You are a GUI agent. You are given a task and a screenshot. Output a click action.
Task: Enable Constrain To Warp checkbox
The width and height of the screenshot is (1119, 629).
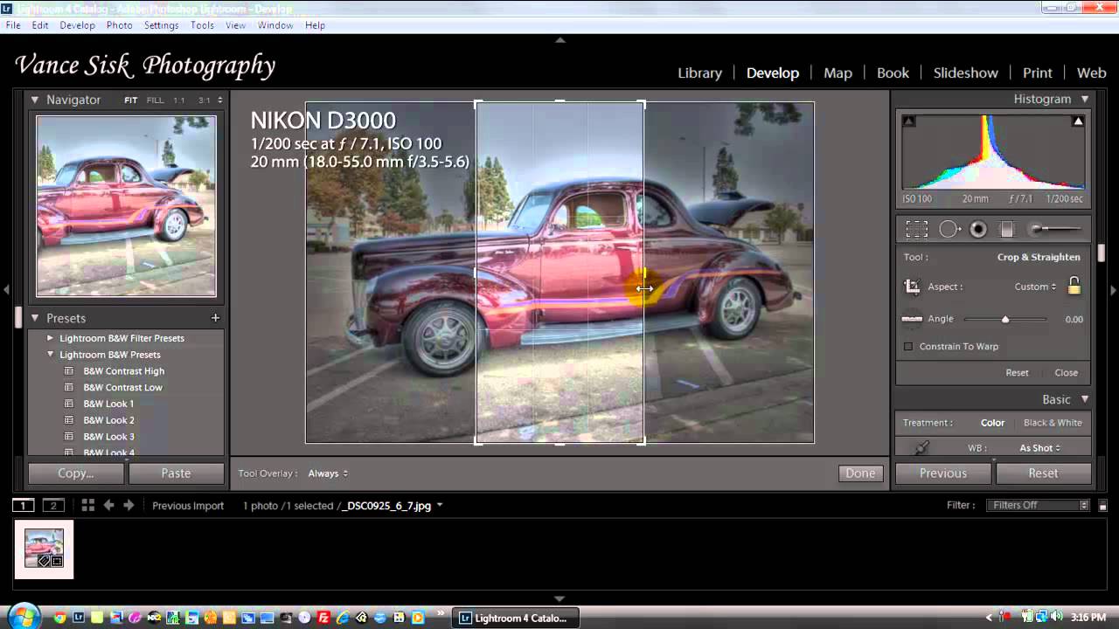coord(908,347)
